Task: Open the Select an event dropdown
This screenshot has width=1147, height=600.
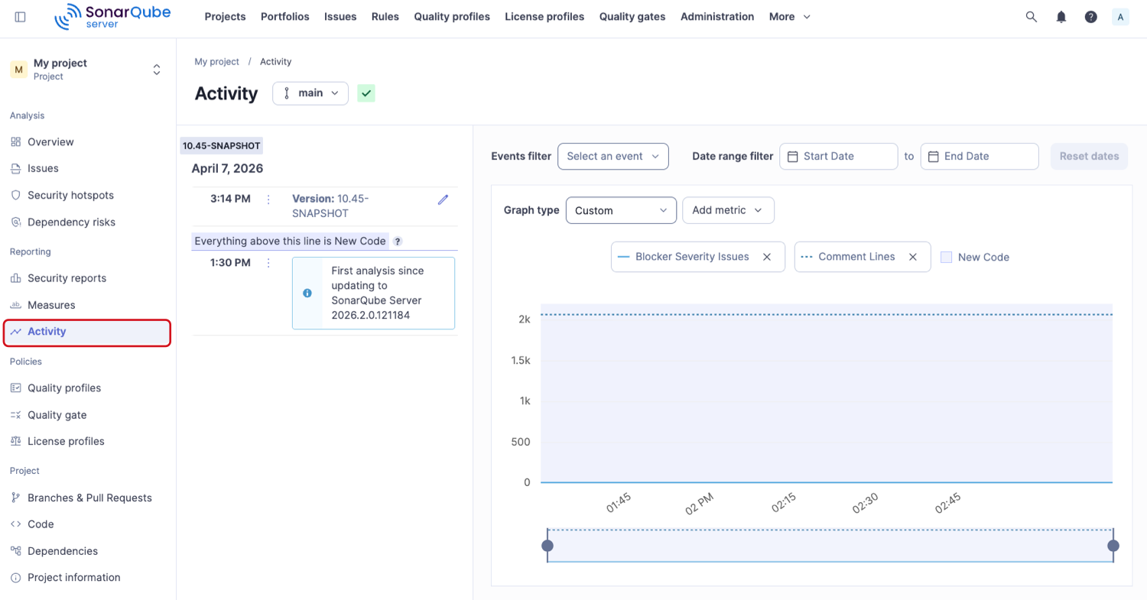Action: (613, 156)
